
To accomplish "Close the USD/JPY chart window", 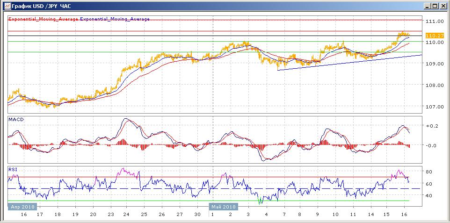I will coord(443,6).
